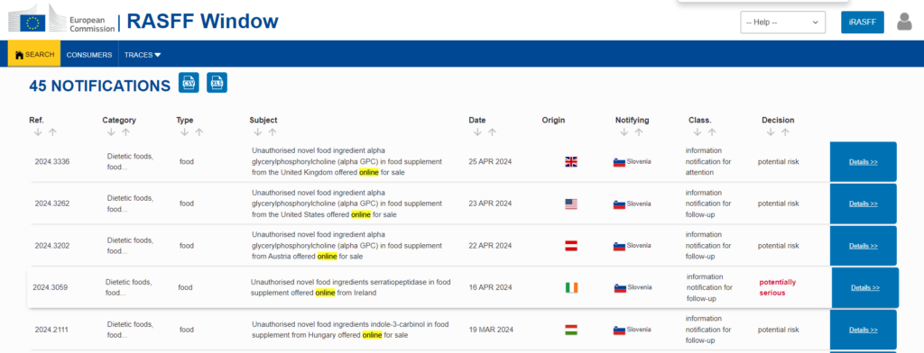Go to the SEARCH tab
The width and height of the screenshot is (924, 353).
coord(34,55)
